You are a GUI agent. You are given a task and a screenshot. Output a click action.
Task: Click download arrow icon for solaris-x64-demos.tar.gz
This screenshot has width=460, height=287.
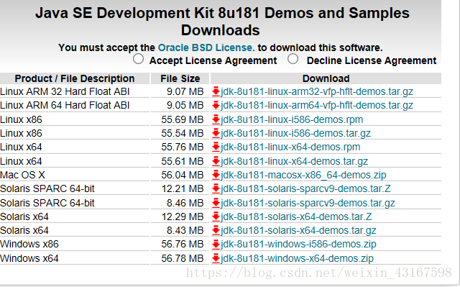click(x=216, y=230)
